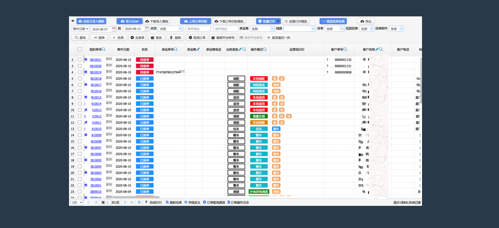Click the 修改 edit button
499x228 pixels.
156,38
